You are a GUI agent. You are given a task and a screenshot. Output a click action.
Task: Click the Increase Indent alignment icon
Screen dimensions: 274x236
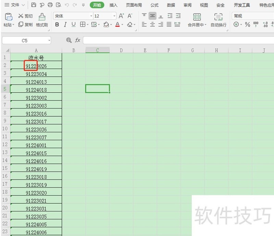coord(178,16)
